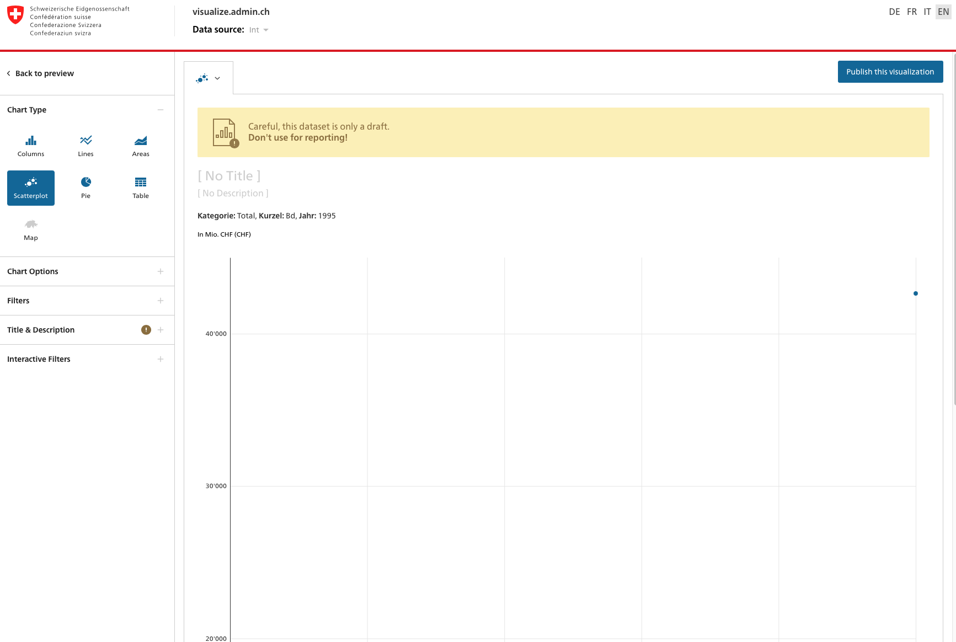This screenshot has width=956, height=642.
Task: Switch language to DE
Action: 894,12
